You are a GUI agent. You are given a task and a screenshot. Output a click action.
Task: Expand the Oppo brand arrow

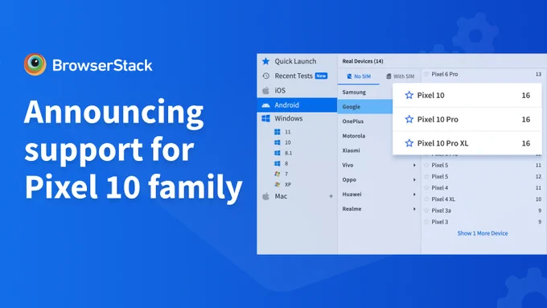[x=414, y=179]
